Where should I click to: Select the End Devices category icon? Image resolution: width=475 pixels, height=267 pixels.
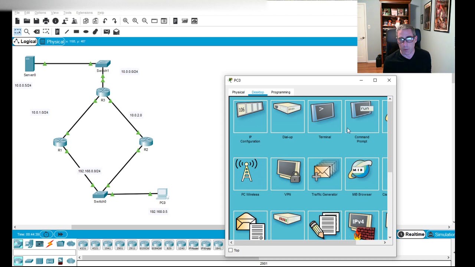pos(29,244)
